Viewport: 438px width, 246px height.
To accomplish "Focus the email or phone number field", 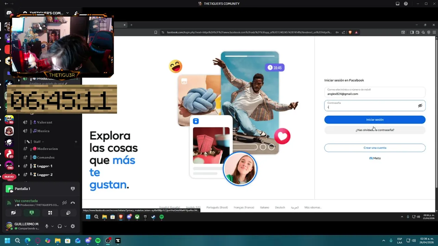I will pos(375,92).
